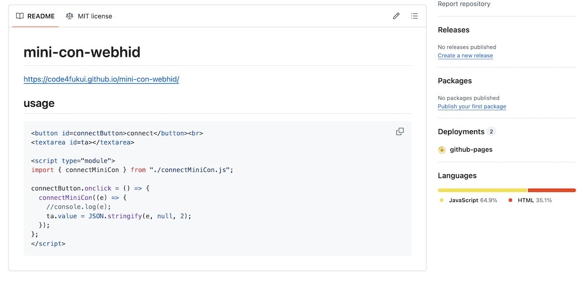Click the edit README pencil icon
This screenshot has height=283, width=587.
click(396, 16)
